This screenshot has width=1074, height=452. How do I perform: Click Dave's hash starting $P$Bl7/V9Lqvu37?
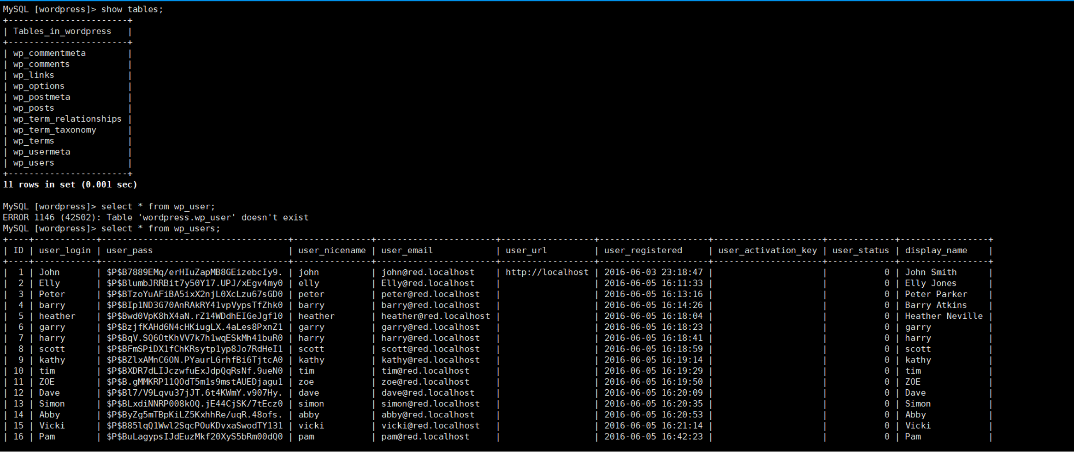coord(195,393)
